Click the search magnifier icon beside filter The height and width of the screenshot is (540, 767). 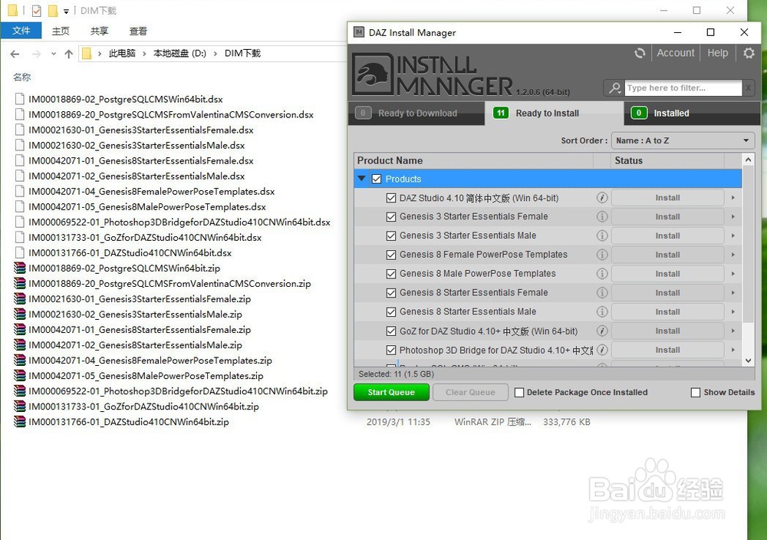pos(614,88)
